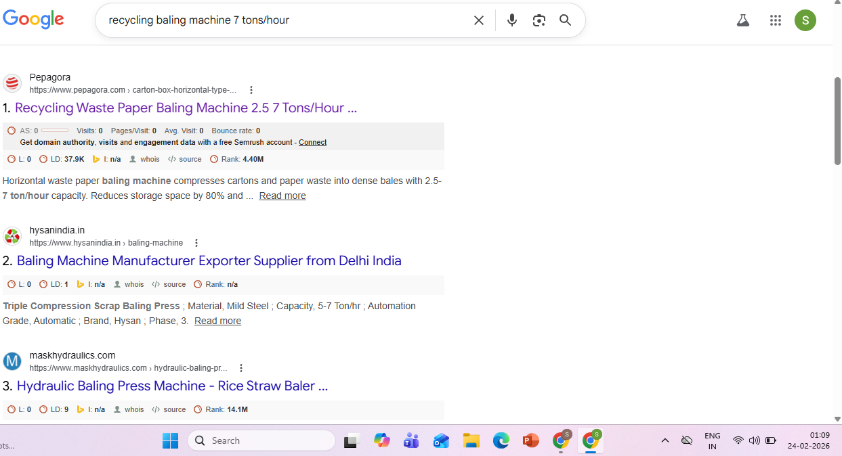Click the battery status icon
This screenshot has width=842, height=456.
point(771,440)
